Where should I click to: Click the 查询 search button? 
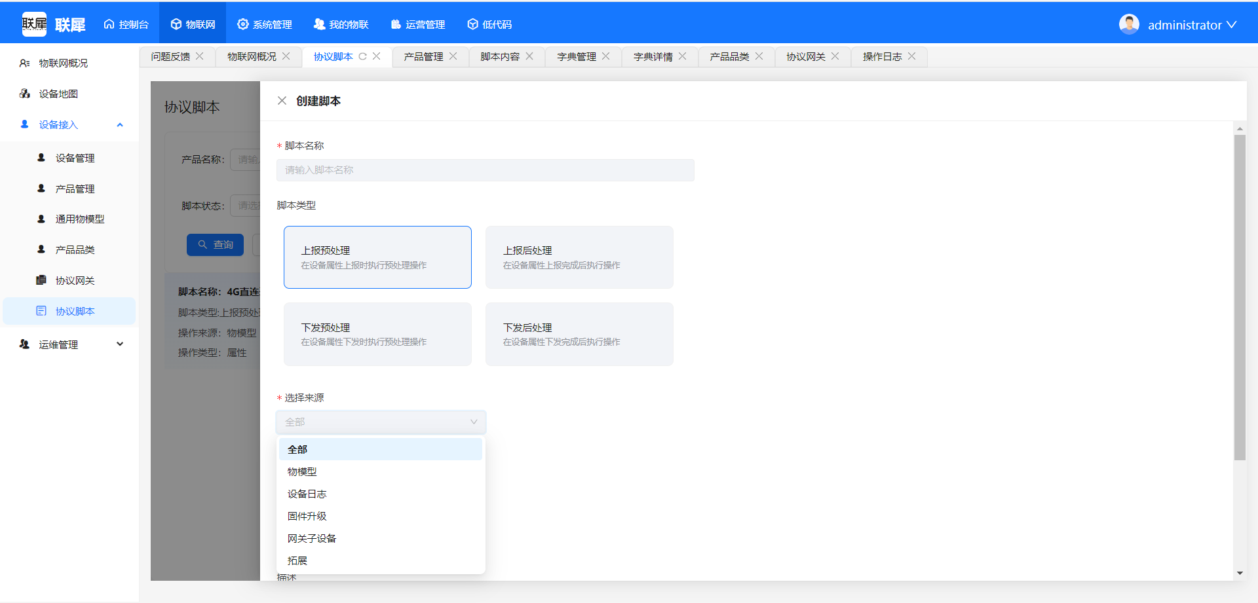[x=215, y=245]
